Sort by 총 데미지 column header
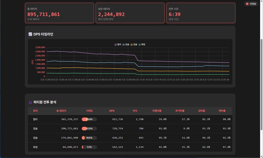 click(x=61, y=111)
